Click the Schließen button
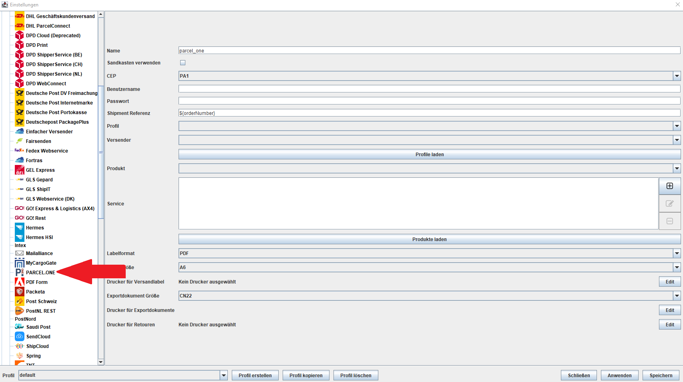Image resolution: width=683 pixels, height=382 pixels. point(579,375)
